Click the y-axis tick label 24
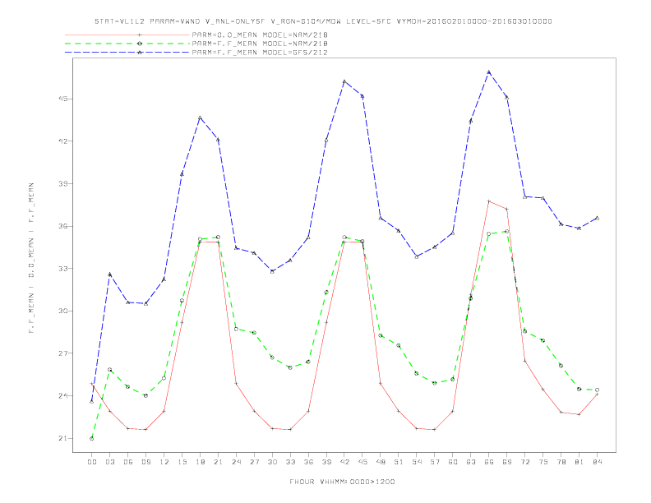 pos(63,396)
